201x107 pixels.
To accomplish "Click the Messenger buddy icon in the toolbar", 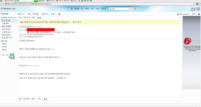I will [x=178, y=14].
